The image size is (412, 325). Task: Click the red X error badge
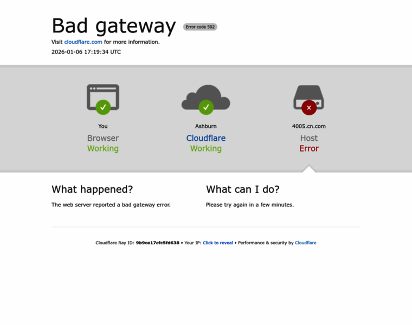309,108
